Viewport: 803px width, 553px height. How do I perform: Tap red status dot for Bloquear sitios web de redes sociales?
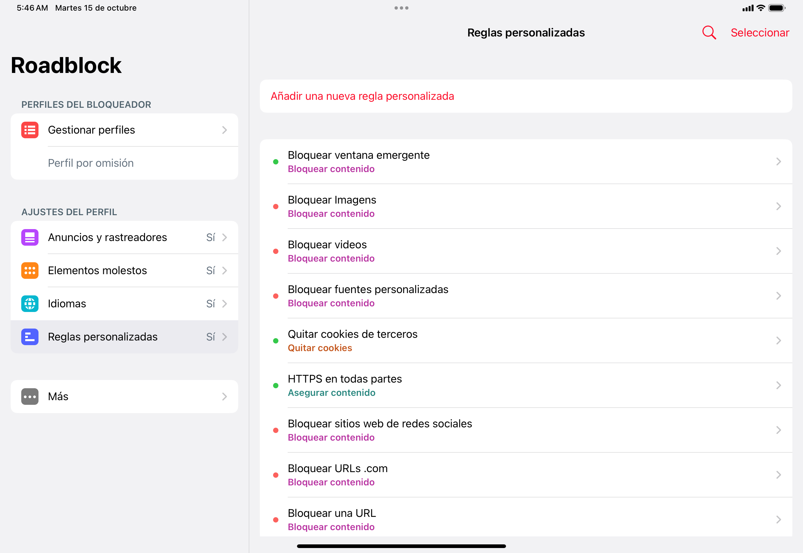(276, 430)
